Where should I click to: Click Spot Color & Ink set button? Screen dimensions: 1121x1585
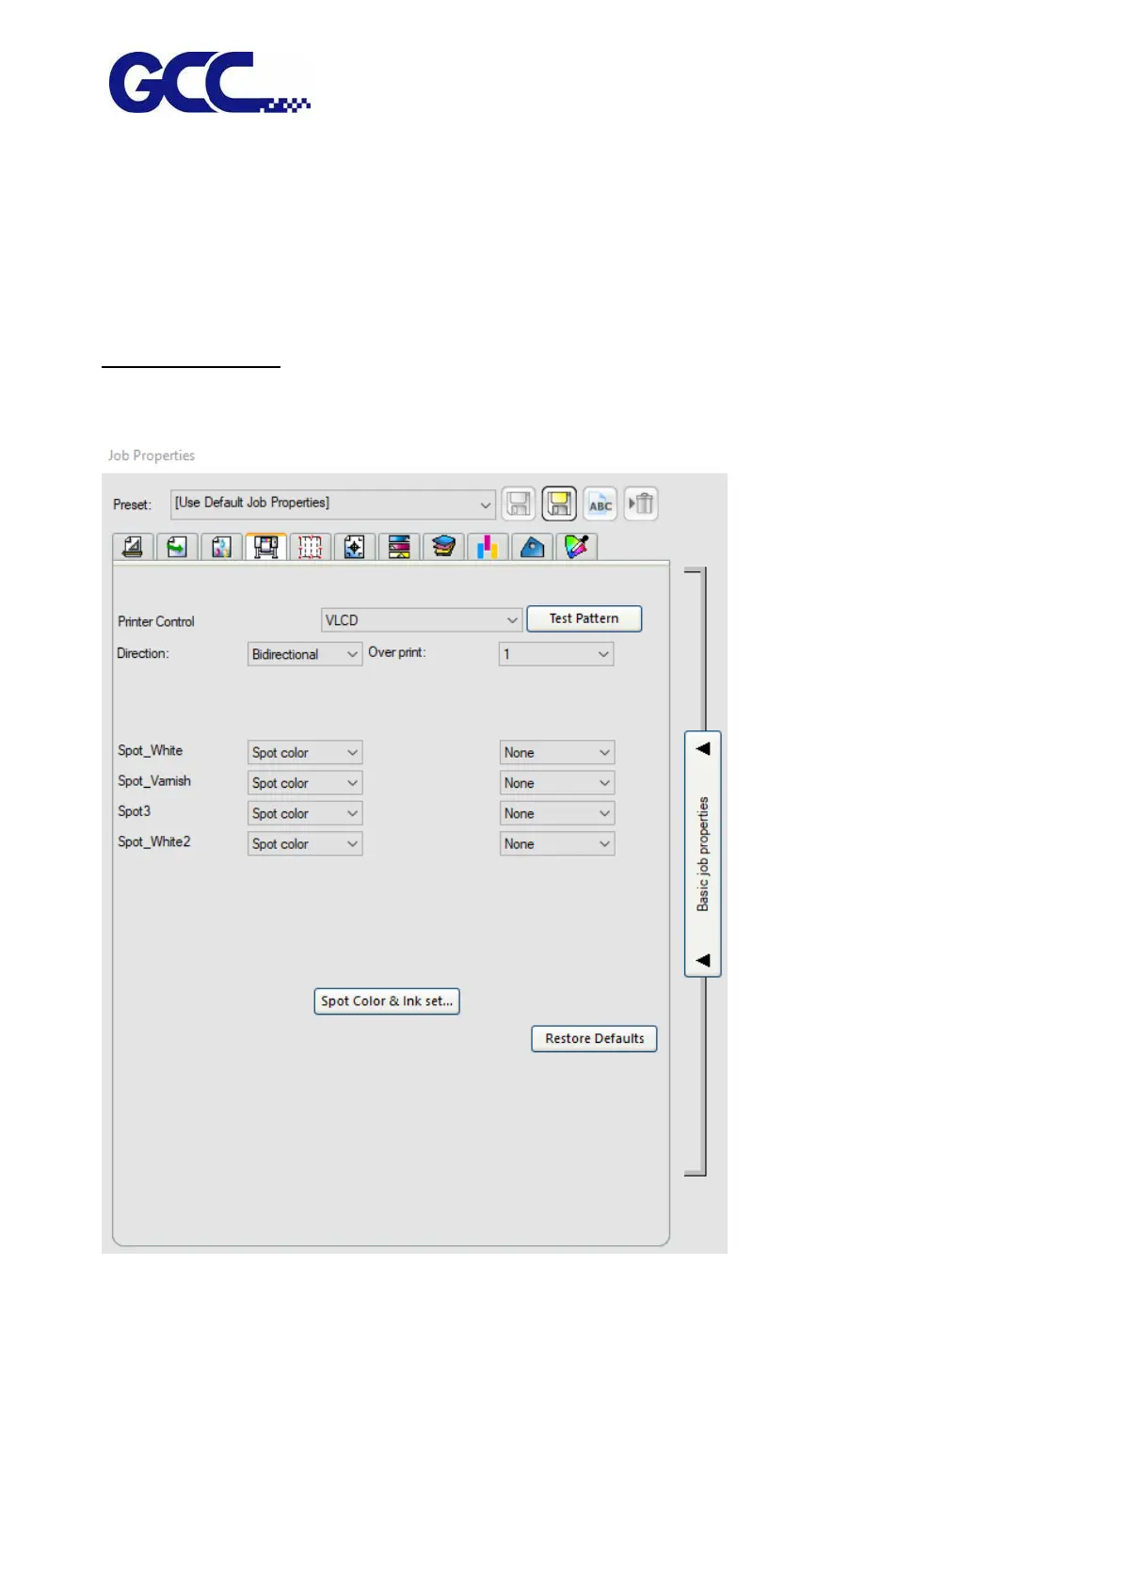[x=387, y=1001]
